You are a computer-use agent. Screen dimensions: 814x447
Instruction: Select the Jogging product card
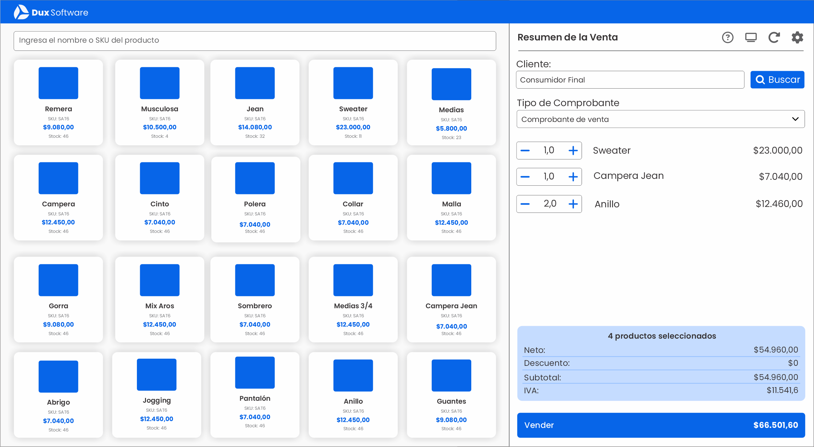[156, 395]
